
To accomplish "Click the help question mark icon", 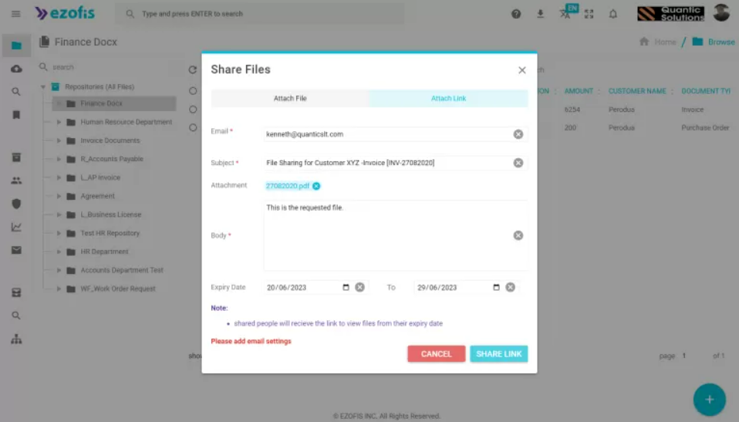I will 516,14.
